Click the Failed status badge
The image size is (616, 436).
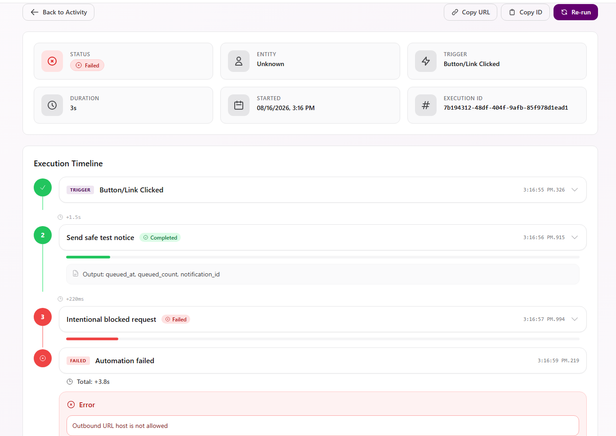[87, 65]
